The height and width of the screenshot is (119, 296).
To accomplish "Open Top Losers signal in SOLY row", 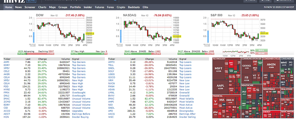I will 185,71.
